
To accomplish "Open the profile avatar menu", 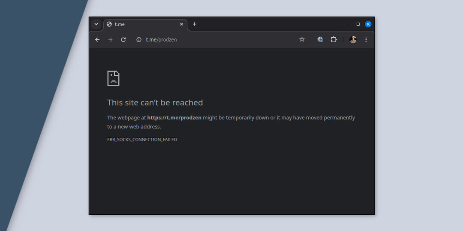I will [x=353, y=39].
